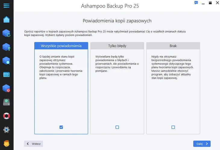Open backup plan with refresh arrow icon
The image size is (220, 150).
click(x=6, y=33)
